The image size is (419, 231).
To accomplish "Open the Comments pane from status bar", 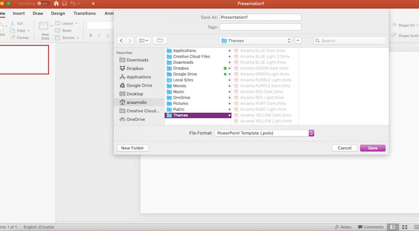I will [x=370, y=227].
